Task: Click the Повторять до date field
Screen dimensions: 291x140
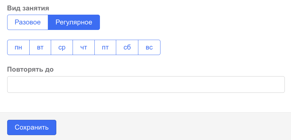Action: 146,85
